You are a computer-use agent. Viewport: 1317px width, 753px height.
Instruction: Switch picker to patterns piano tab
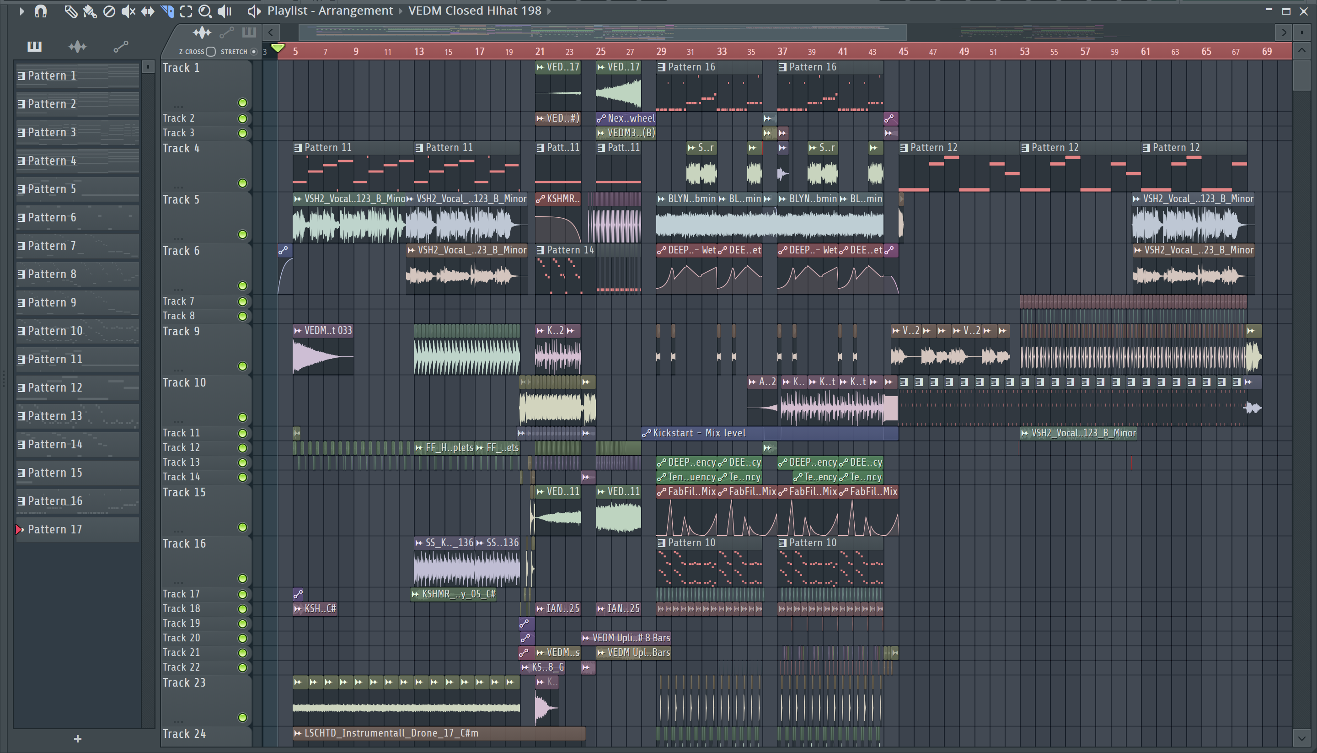pos(35,47)
